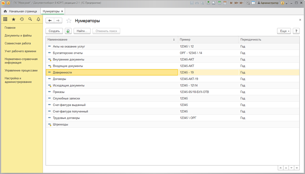This screenshot has height=174, width=305.
Task: Click the M+ memory button
Action: coord(236,3)
